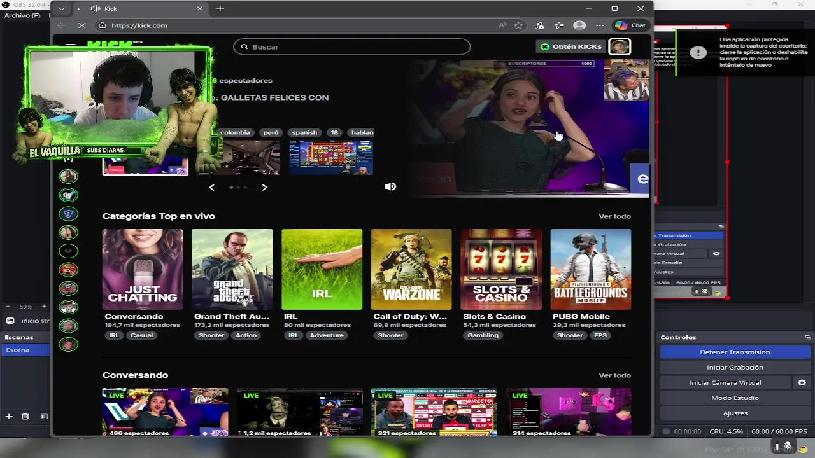
Task: Open the media control icon
Action: click(539, 25)
